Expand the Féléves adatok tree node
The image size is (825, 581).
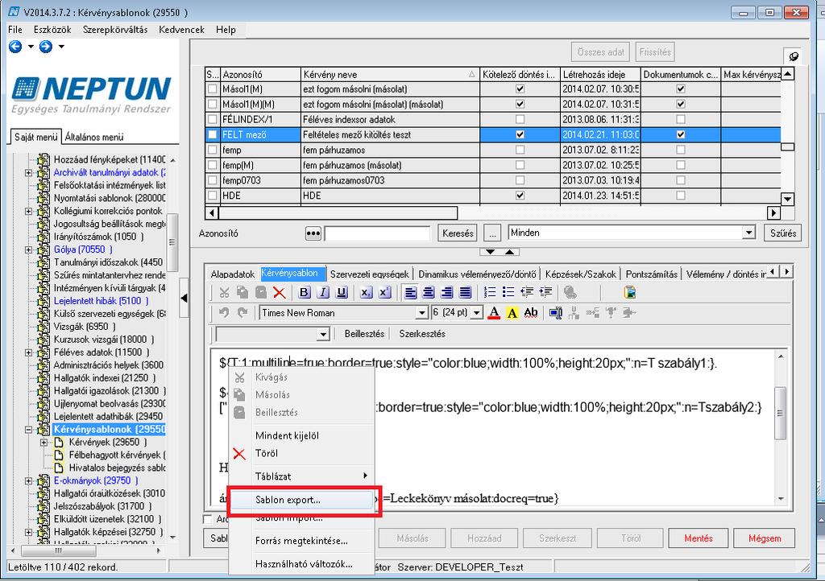[x=29, y=352]
